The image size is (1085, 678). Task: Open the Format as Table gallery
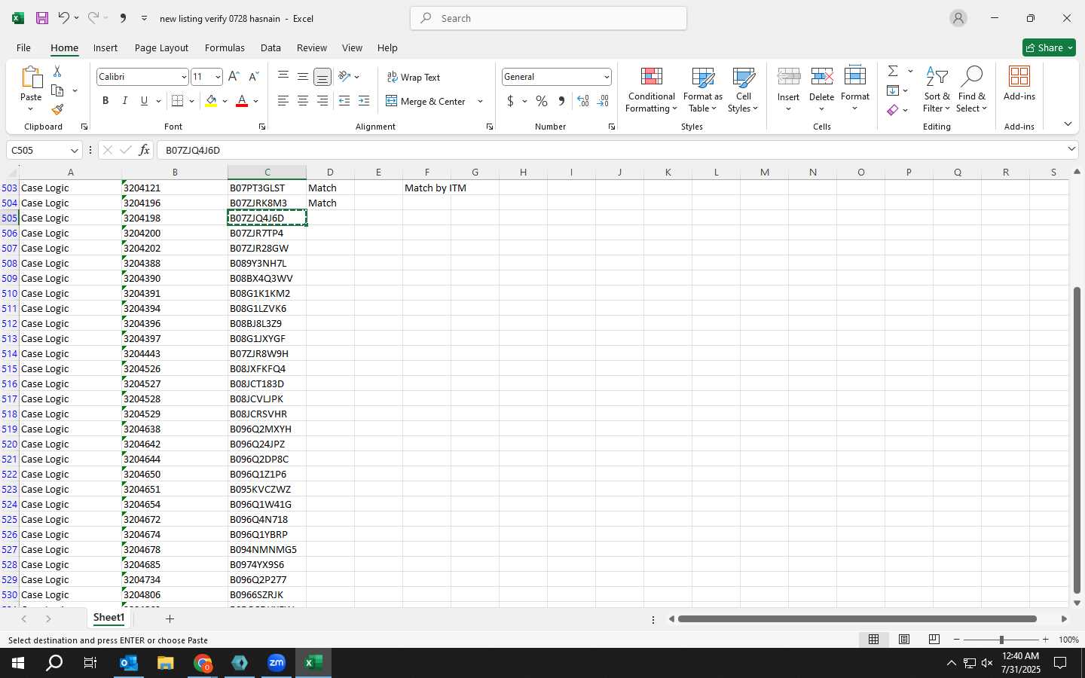click(x=702, y=90)
